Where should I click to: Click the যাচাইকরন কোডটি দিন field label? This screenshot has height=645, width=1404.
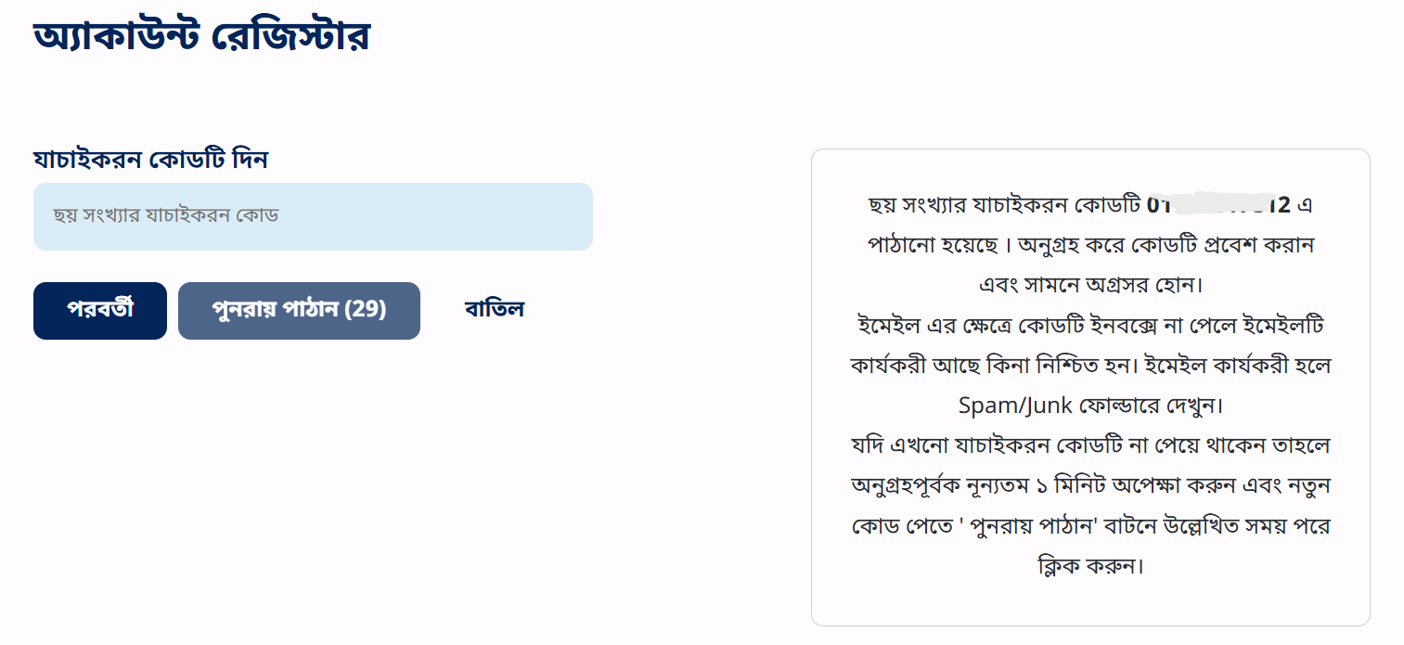pos(150,160)
